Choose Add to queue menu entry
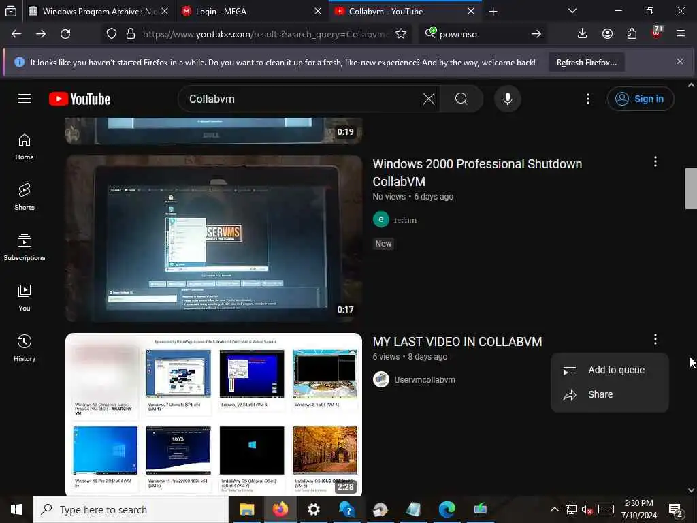 (609, 370)
